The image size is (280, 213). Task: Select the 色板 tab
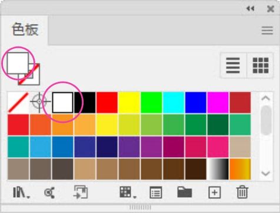(x=25, y=30)
